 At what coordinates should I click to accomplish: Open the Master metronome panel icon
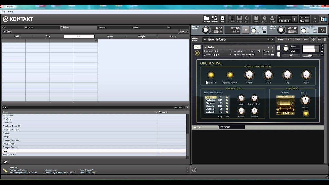[214, 19]
